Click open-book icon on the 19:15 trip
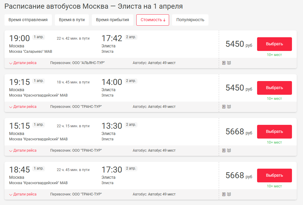The width and height of the screenshot is (303, 205). tap(229, 107)
